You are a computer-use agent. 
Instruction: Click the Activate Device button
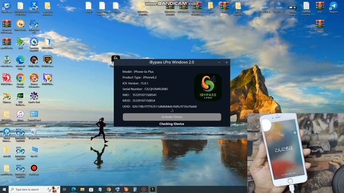click(172, 117)
